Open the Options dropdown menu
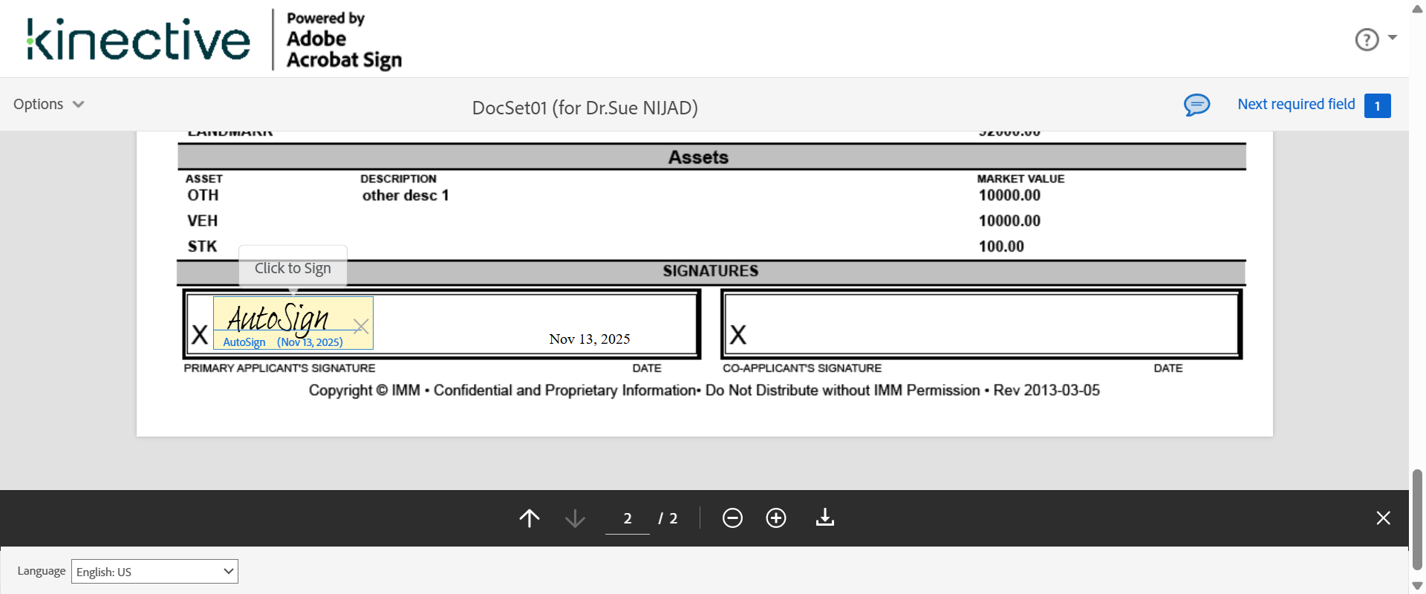The width and height of the screenshot is (1426, 594). point(49,104)
